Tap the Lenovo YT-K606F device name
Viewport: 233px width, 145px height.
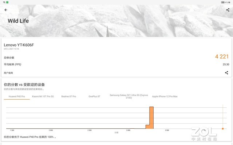coord(19,45)
